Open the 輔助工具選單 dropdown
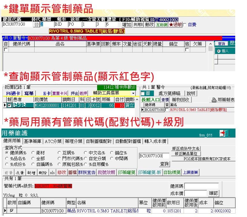Viewport: 247px width, 217px height. tap(133, 93)
